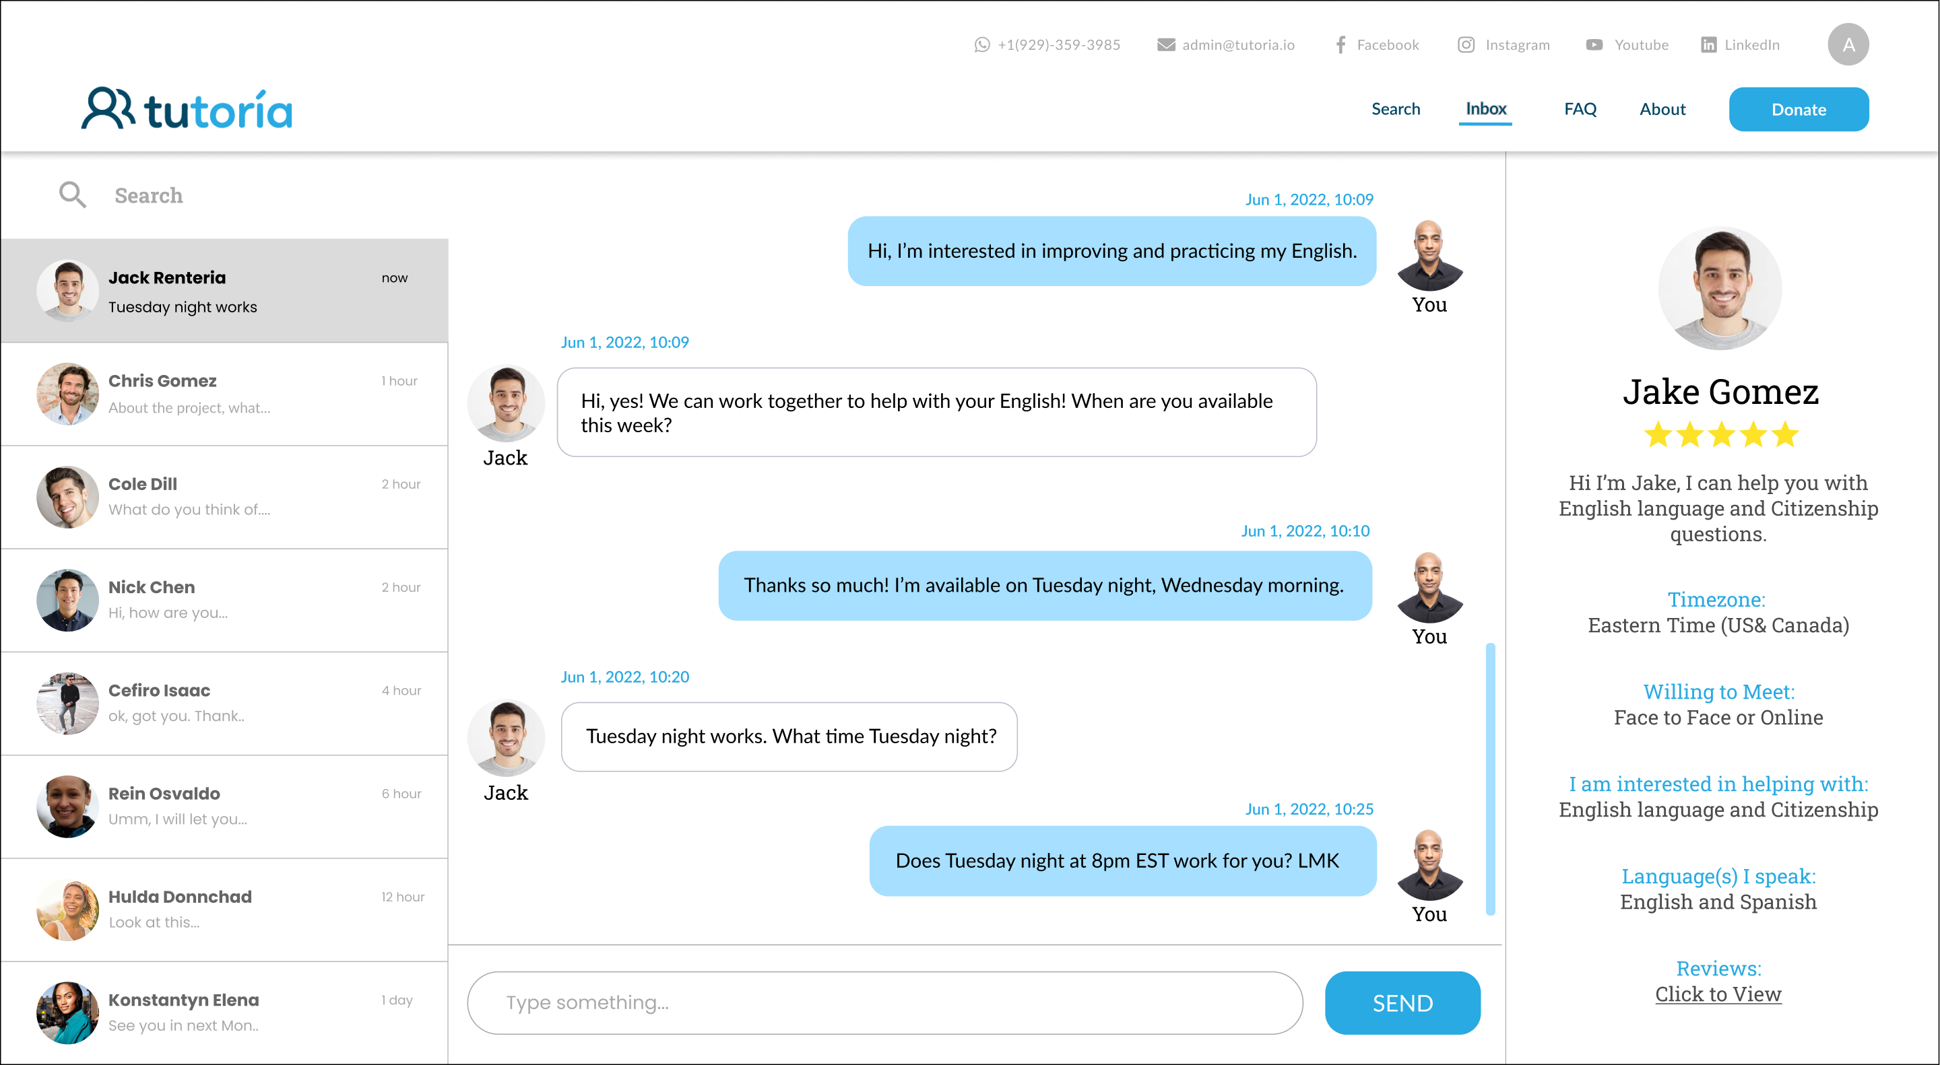Focus the Type something message field
Image resolution: width=1940 pixels, height=1065 pixels.
pos(884,1002)
